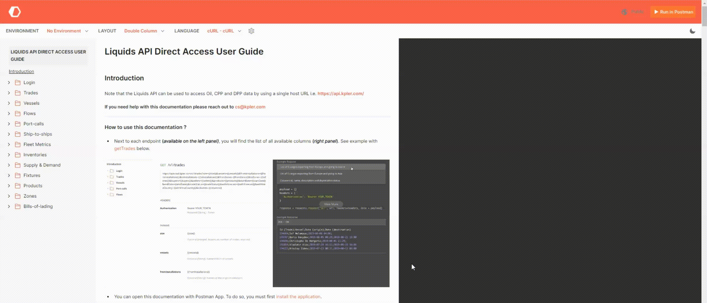Expand the Ship-to-ships folder chevron
The height and width of the screenshot is (303, 707).
(x=9, y=134)
